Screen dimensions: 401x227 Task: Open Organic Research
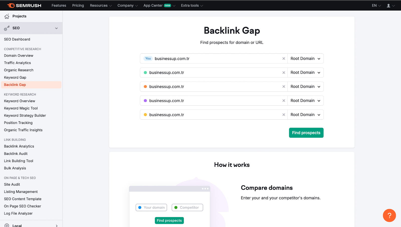click(19, 70)
